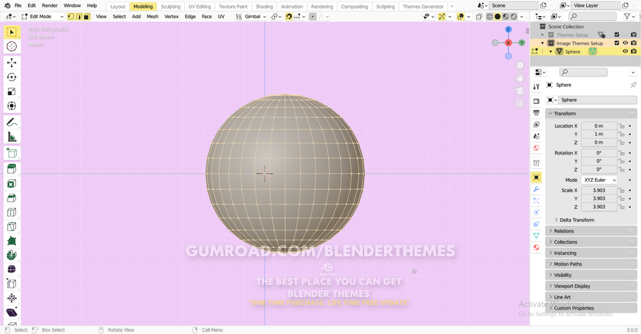641x334 pixels.
Task: Open XYZ Euler rotation mode dropdown
Action: 599,180
